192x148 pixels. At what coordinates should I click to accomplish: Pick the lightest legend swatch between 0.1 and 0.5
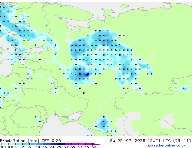point(5,144)
